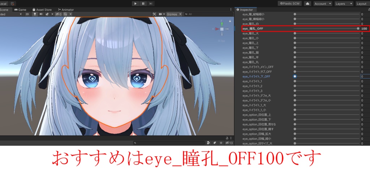Open the Plastic SCM window

[290, 4]
